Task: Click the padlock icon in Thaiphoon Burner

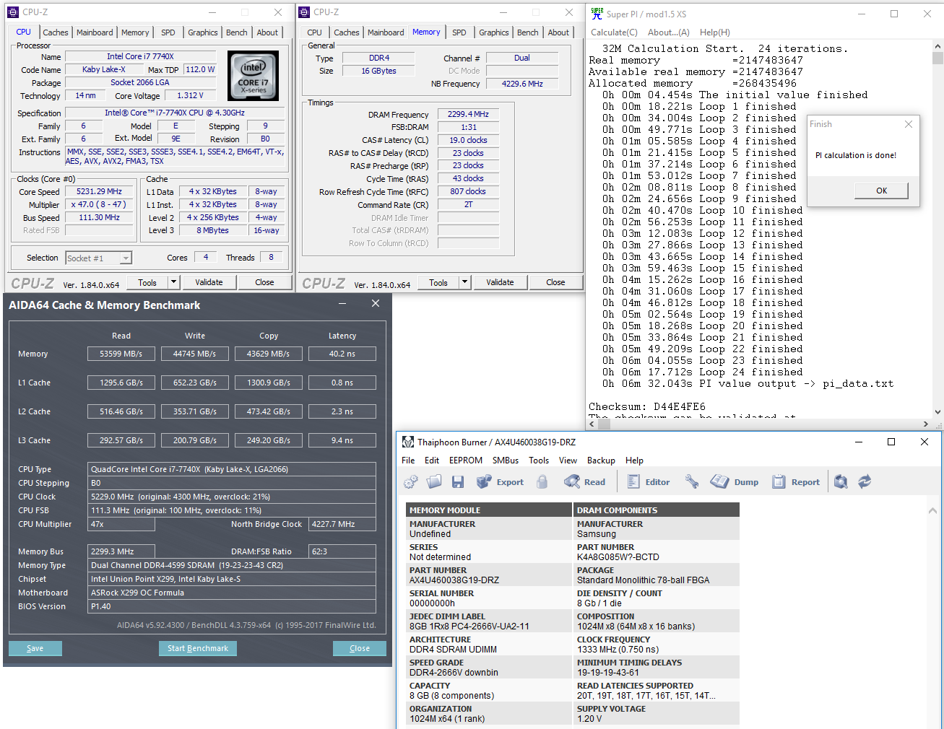Action: coord(542,482)
